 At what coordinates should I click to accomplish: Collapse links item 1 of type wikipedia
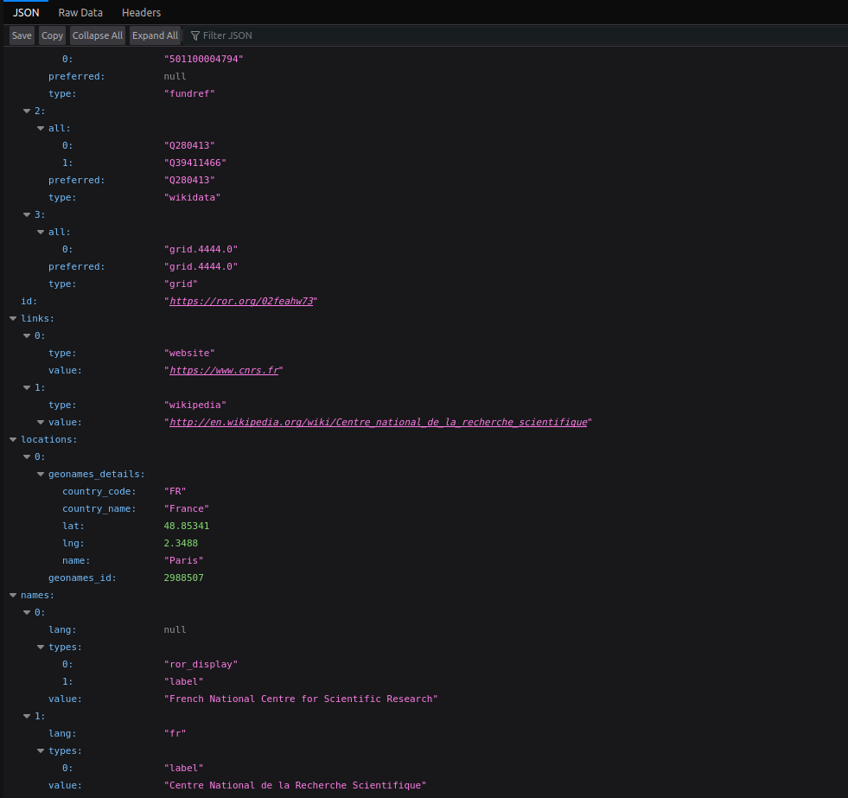click(x=27, y=388)
